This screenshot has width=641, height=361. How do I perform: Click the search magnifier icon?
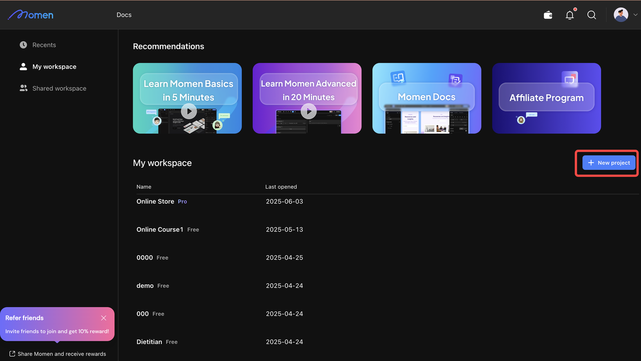[x=591, y=15]
